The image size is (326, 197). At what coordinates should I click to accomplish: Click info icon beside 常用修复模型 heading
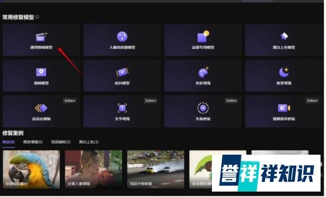[37, 17]
